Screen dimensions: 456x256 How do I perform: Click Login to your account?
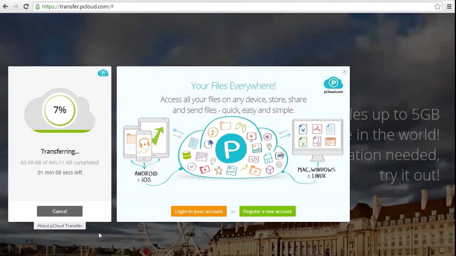coord(199,211)
